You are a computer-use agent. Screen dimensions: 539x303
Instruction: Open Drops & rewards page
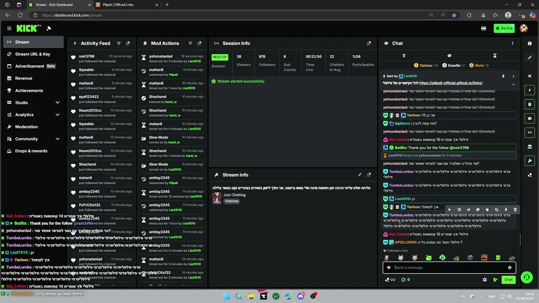pyautogui.click(x=33, y=151)
